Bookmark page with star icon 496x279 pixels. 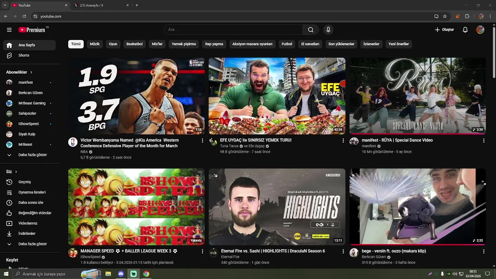[x=445, y=16]
